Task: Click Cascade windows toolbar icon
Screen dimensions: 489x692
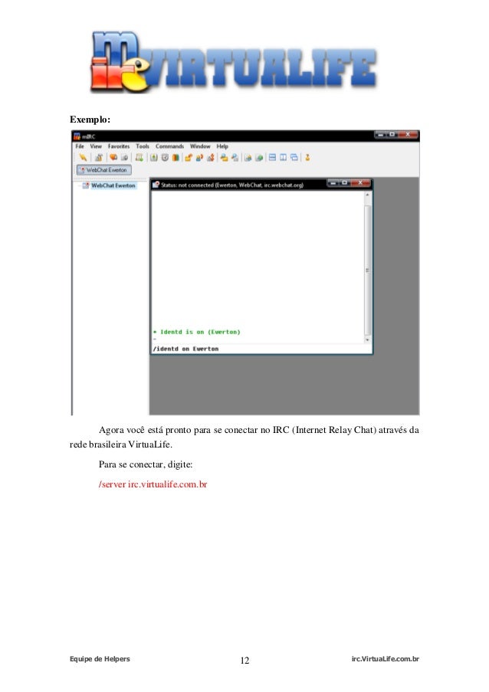Action: tap(294, 157)
